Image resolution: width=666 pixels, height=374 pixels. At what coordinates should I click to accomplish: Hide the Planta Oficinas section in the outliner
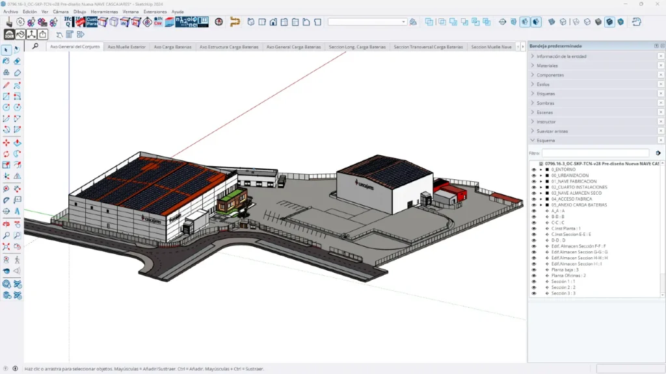pos(533,275)
